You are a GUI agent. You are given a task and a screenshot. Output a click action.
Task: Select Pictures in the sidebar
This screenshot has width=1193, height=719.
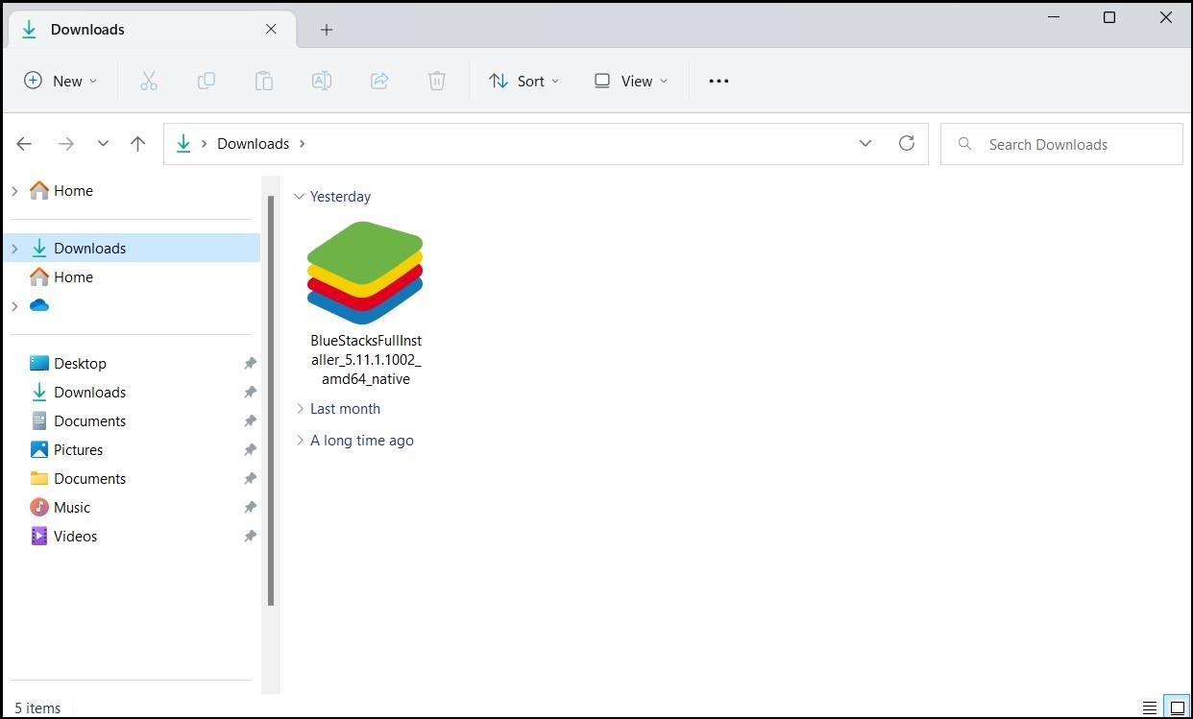[x=78, y=450]
